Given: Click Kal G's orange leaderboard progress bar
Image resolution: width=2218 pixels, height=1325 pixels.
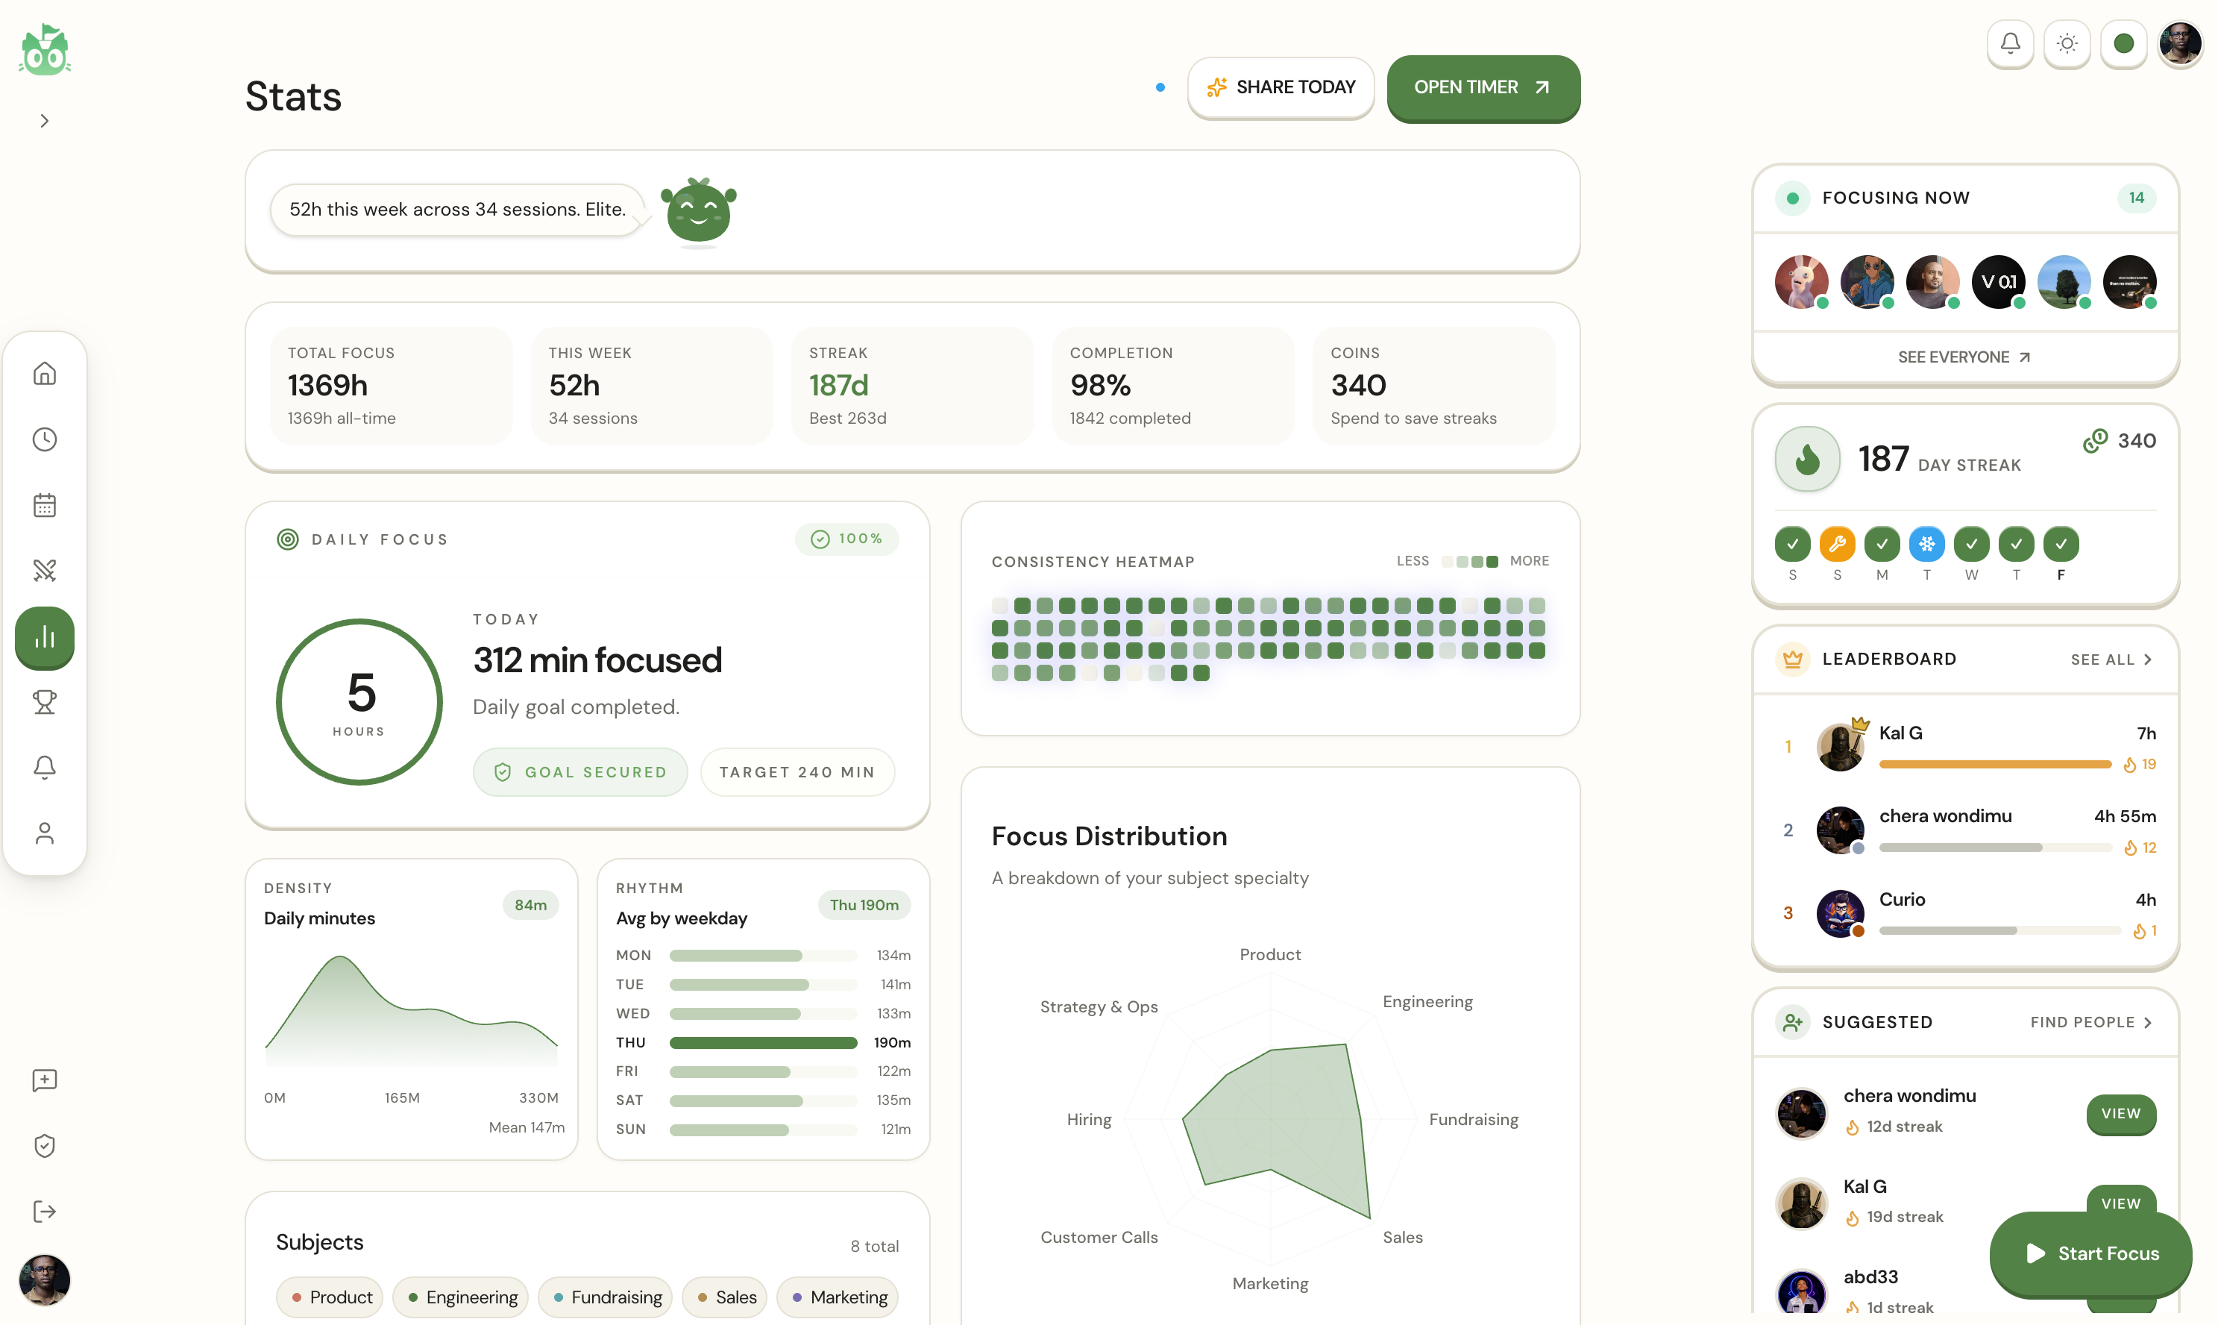Looking at the screenshot, I should pos(1995,764).
